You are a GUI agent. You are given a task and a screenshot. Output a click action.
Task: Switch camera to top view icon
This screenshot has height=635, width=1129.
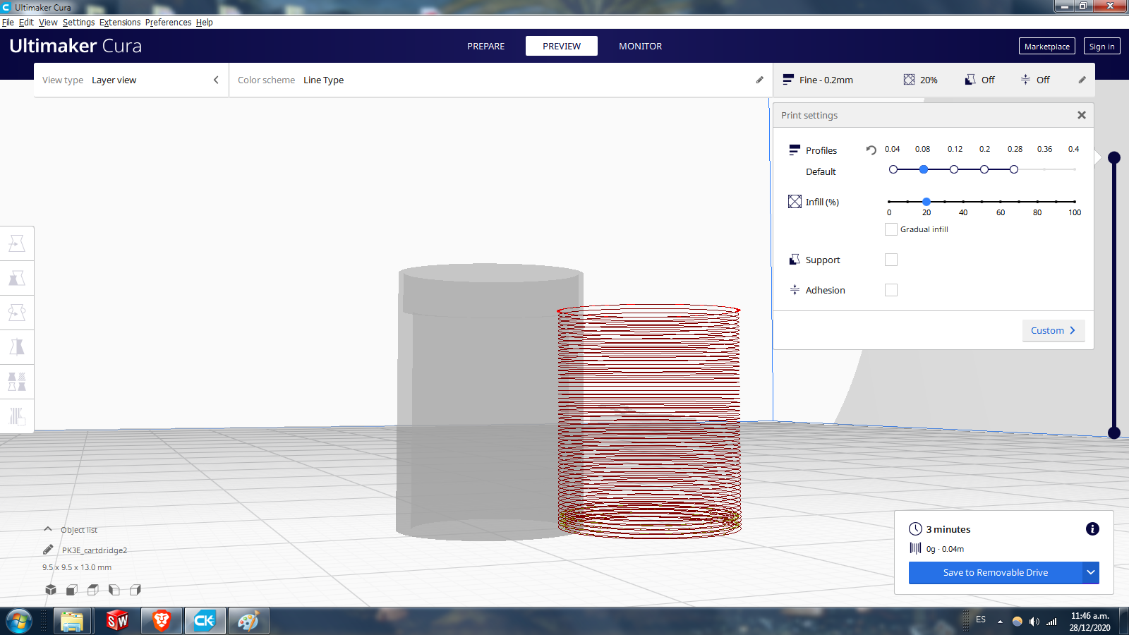[93, 590]
